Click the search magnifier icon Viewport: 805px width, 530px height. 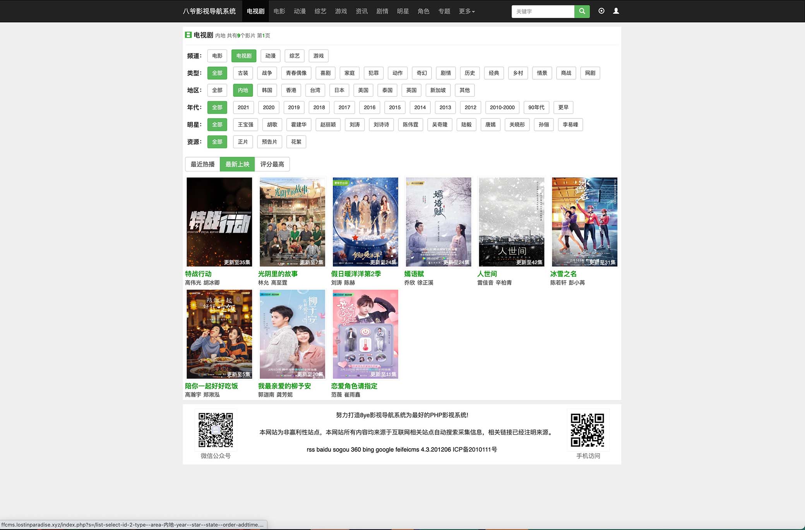click(x=582, y=11)
